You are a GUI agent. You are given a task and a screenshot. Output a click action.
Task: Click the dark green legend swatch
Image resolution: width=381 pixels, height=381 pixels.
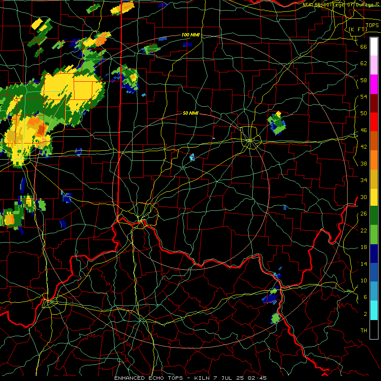pos(374,215)
